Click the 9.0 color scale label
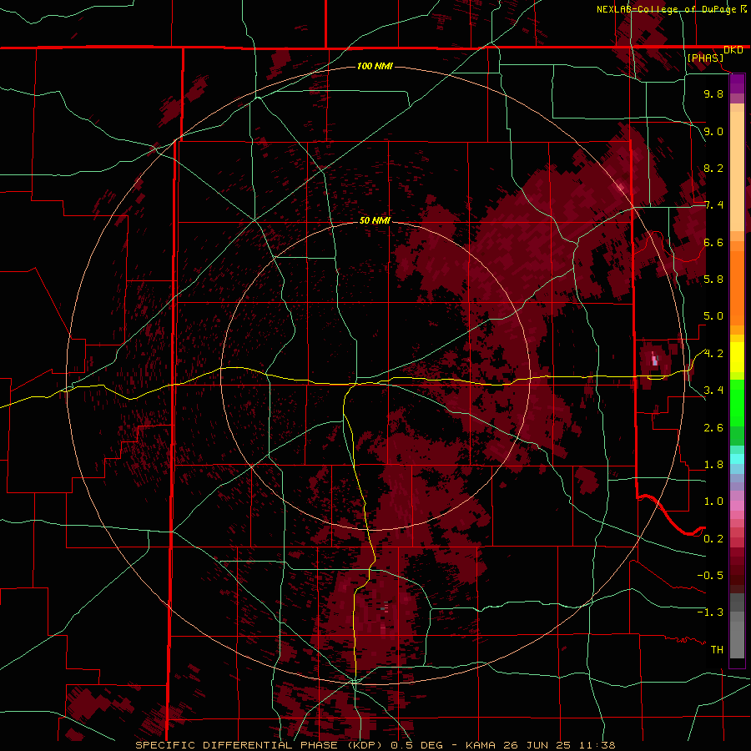This screenshot has width=751, height=751. click(713, 131)
